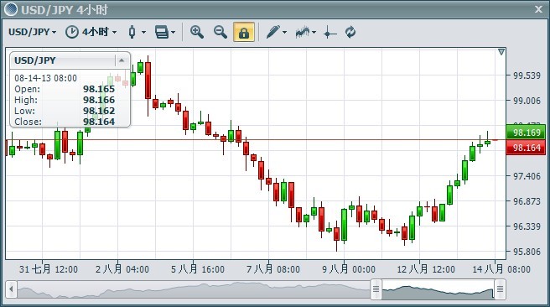
Task: Open the drawing tools dropdown arrow
Action: [284, 32]
